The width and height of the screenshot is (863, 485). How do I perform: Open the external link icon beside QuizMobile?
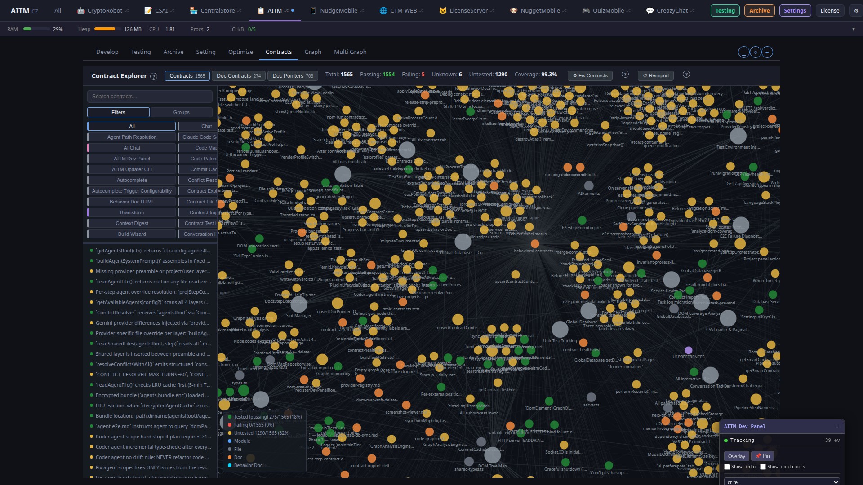tap(629, 10)
